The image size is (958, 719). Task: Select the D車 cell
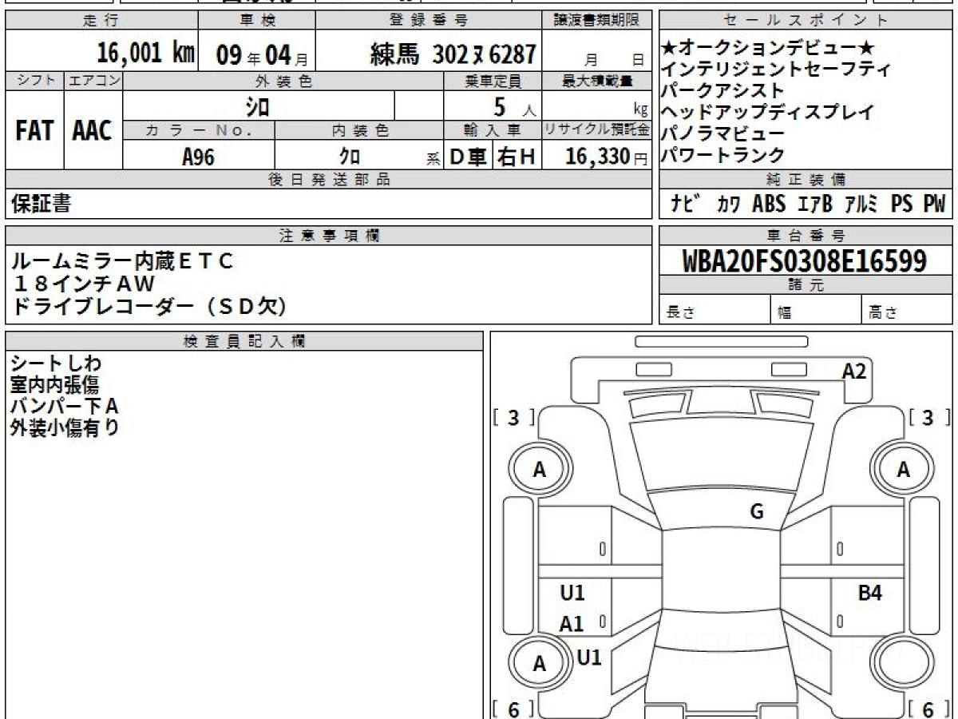[469, 157]
